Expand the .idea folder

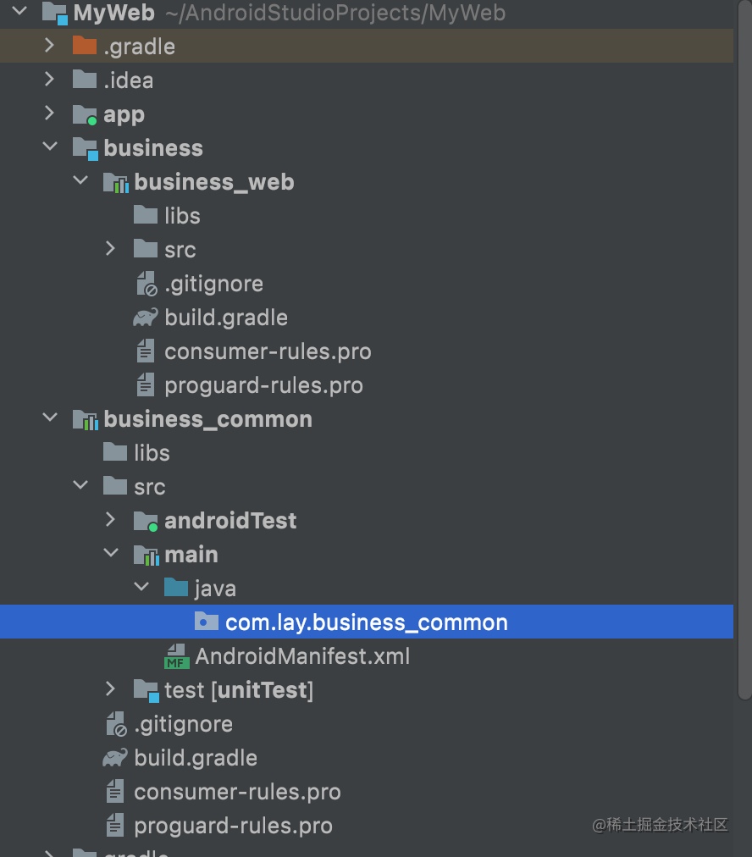click(x=50, y=80)
